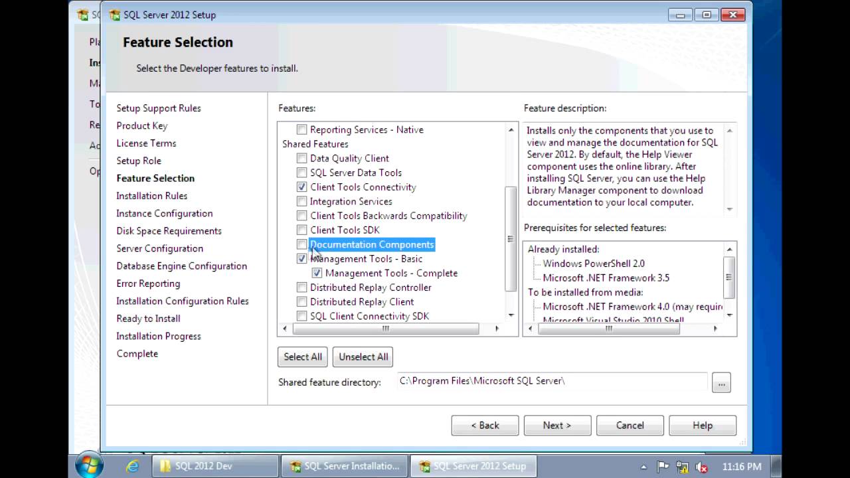Click the Windows Start orb
The image size is (850, 478).
89,465
